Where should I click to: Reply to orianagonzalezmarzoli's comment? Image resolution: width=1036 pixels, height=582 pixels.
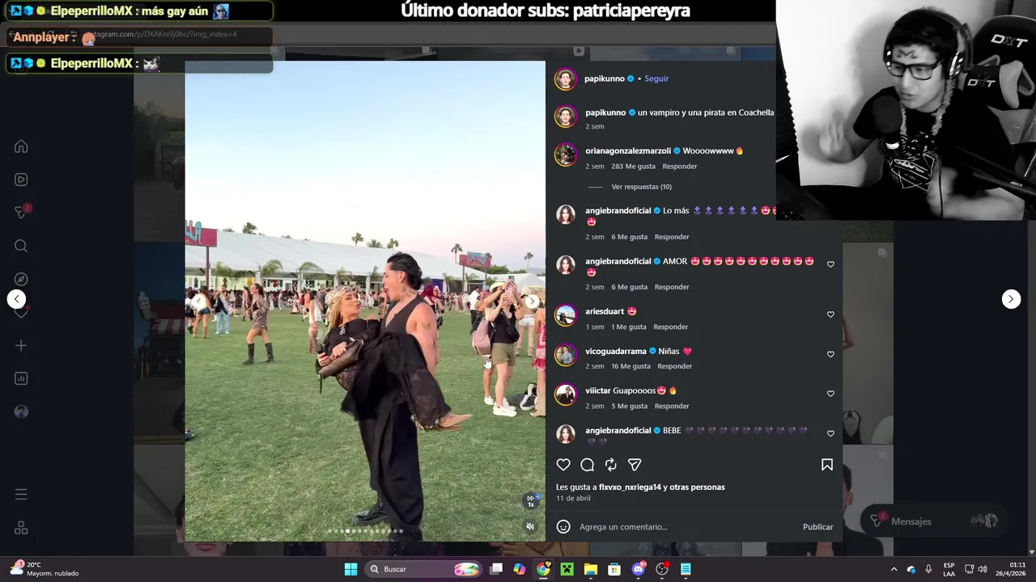[x=679, y=167]
